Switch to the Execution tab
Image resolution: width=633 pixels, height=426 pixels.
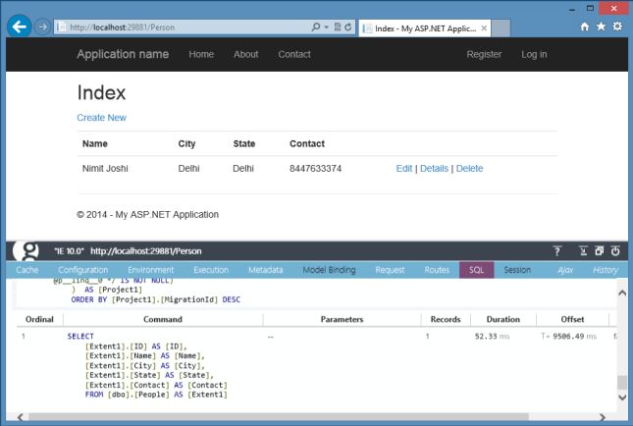[x=211, y=270]
